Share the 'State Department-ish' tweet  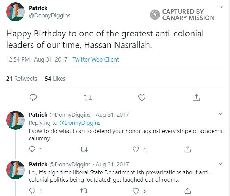[188, 191]
